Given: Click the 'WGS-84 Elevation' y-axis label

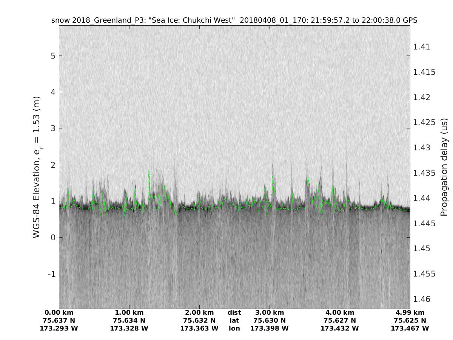Looking at the screenshot, I should [37, 167].
